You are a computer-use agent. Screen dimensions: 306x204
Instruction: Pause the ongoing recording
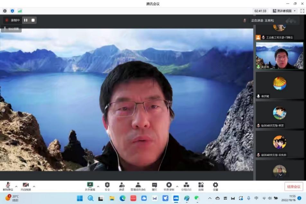point(26,20)
